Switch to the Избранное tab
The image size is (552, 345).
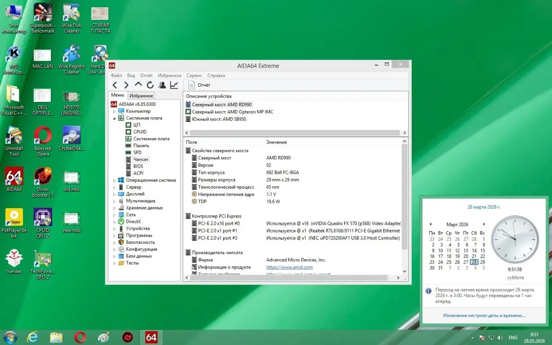pyautogui.click(x=141, y=95)
